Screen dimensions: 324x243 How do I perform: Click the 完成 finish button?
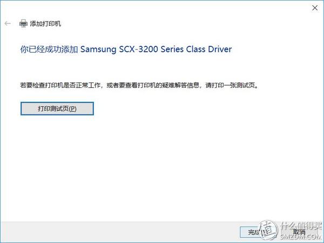[x=254, y=232]
